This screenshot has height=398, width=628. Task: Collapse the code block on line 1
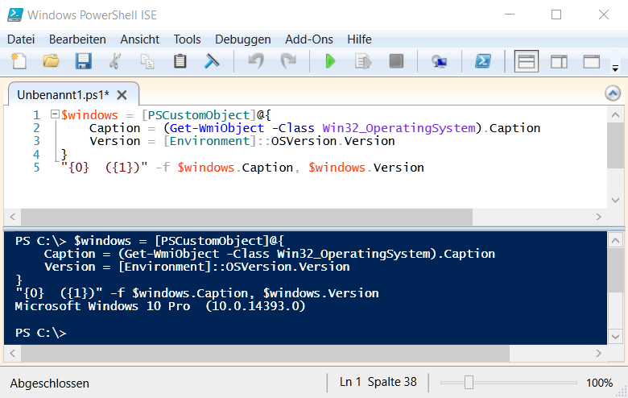(55, 115)
